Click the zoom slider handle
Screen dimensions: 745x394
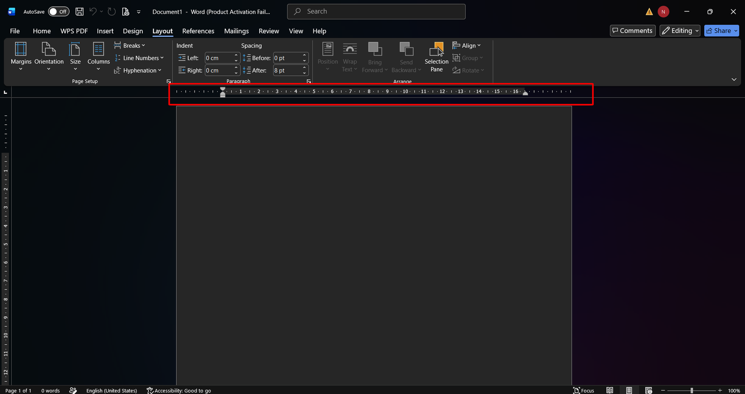tap(691, 390)
